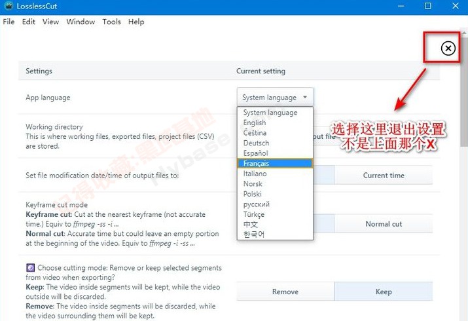Choose 中文 from language list

tap(275, 224)
